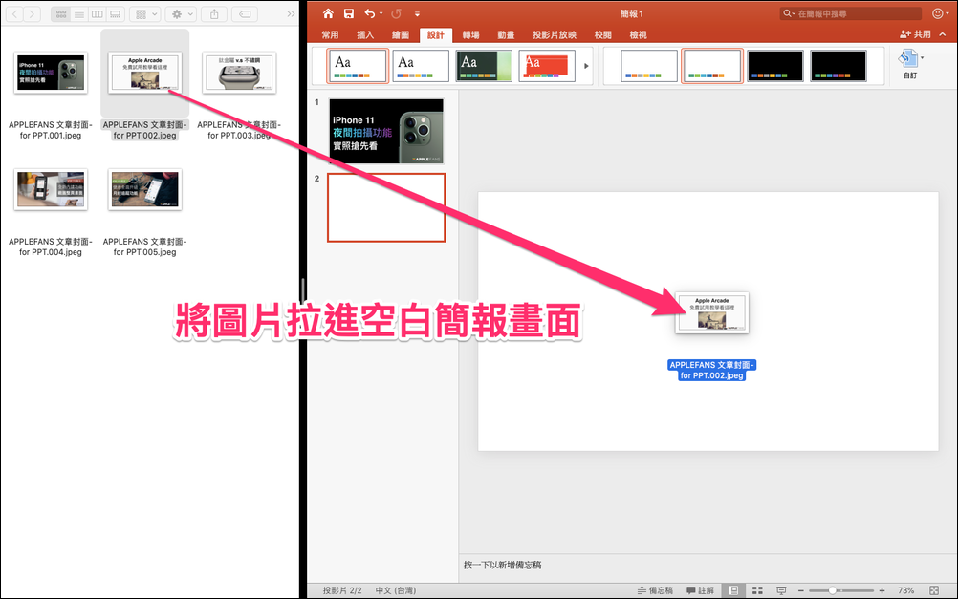Click the zoom in plus button
Image resolution: width=958 pixels, height=599 pixels.
[x=882, y=590]
